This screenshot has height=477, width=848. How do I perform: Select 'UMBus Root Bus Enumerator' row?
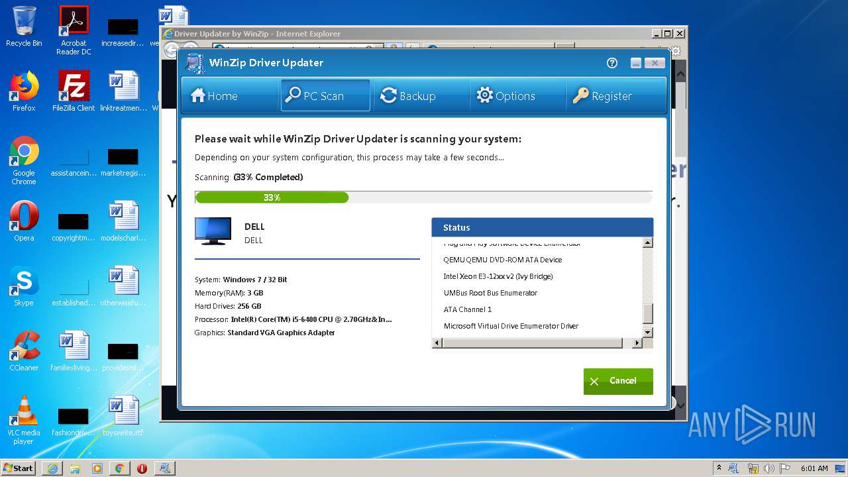pos(490,293)
